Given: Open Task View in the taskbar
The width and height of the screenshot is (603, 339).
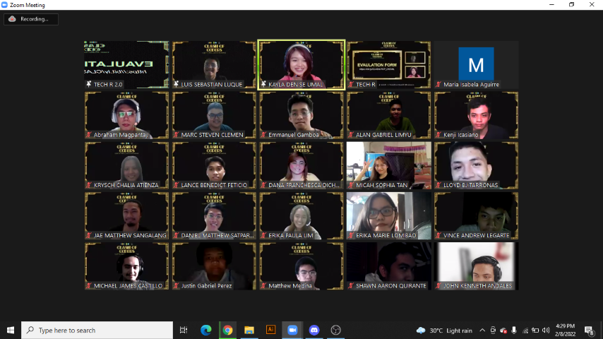Looking at the screenshot, I should click(x=184, y=330).
